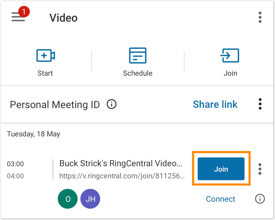Join Buck Strick's RingCentral Video meeting

[x=221, y=169]
